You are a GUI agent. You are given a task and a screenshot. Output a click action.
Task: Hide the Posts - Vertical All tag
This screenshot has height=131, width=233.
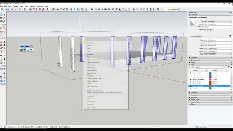191,80
